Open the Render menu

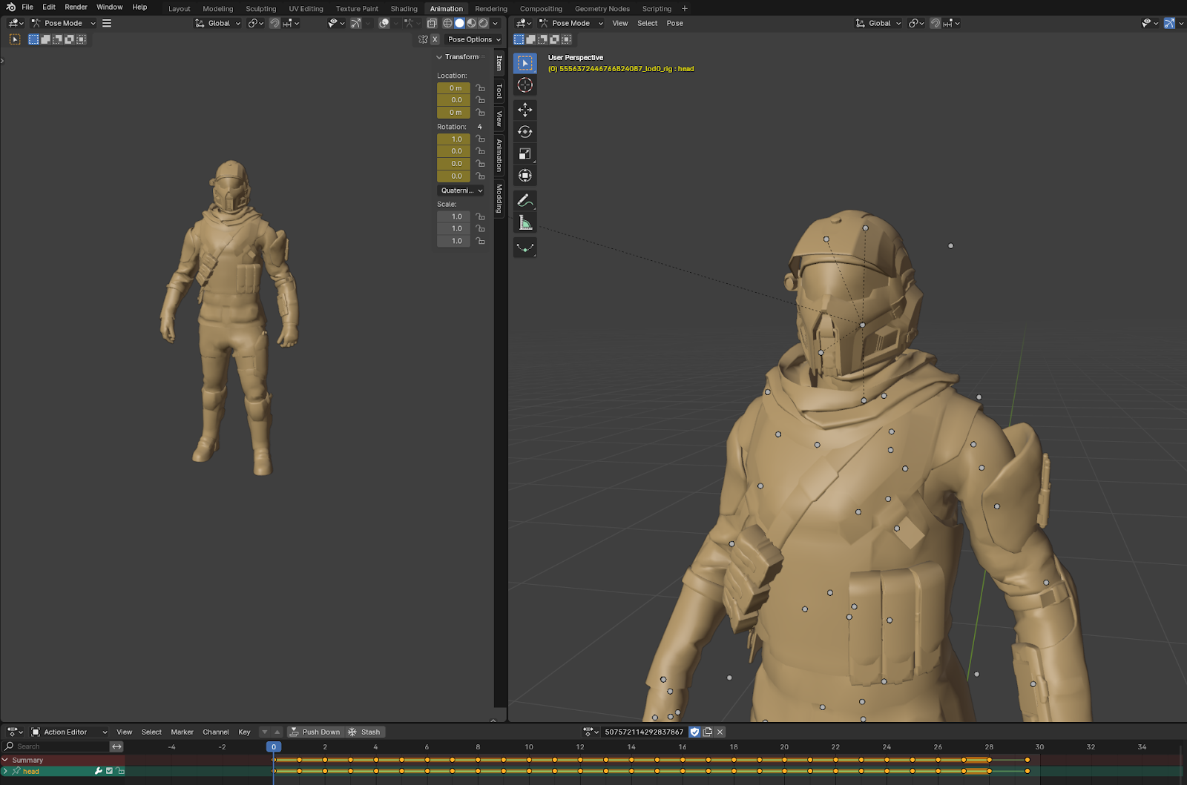click(76, 7)
